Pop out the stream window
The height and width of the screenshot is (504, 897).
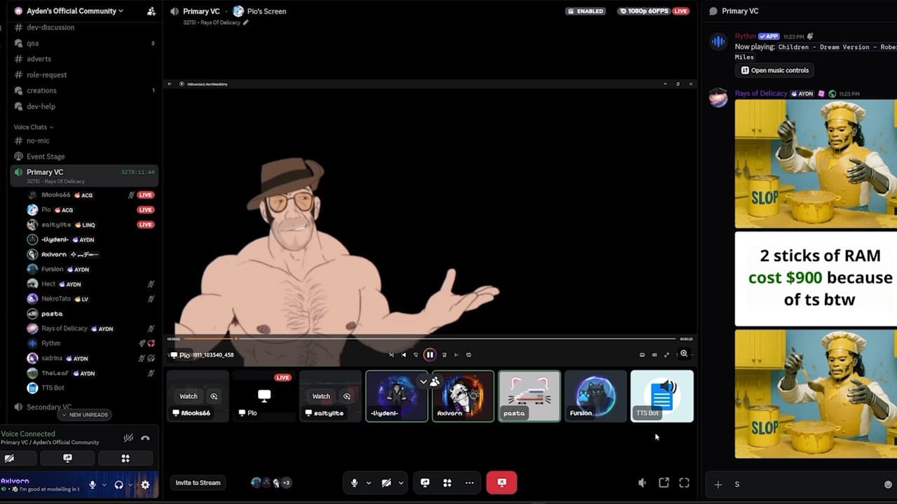point(664,483)
